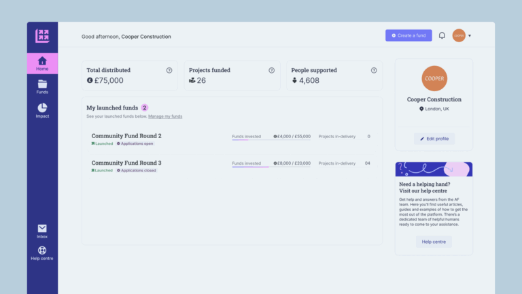Open the Impact pie chart icon

(x=42, y=108)
